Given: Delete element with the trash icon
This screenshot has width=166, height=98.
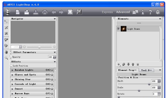Looking at the screenshot, I should 138,64.
